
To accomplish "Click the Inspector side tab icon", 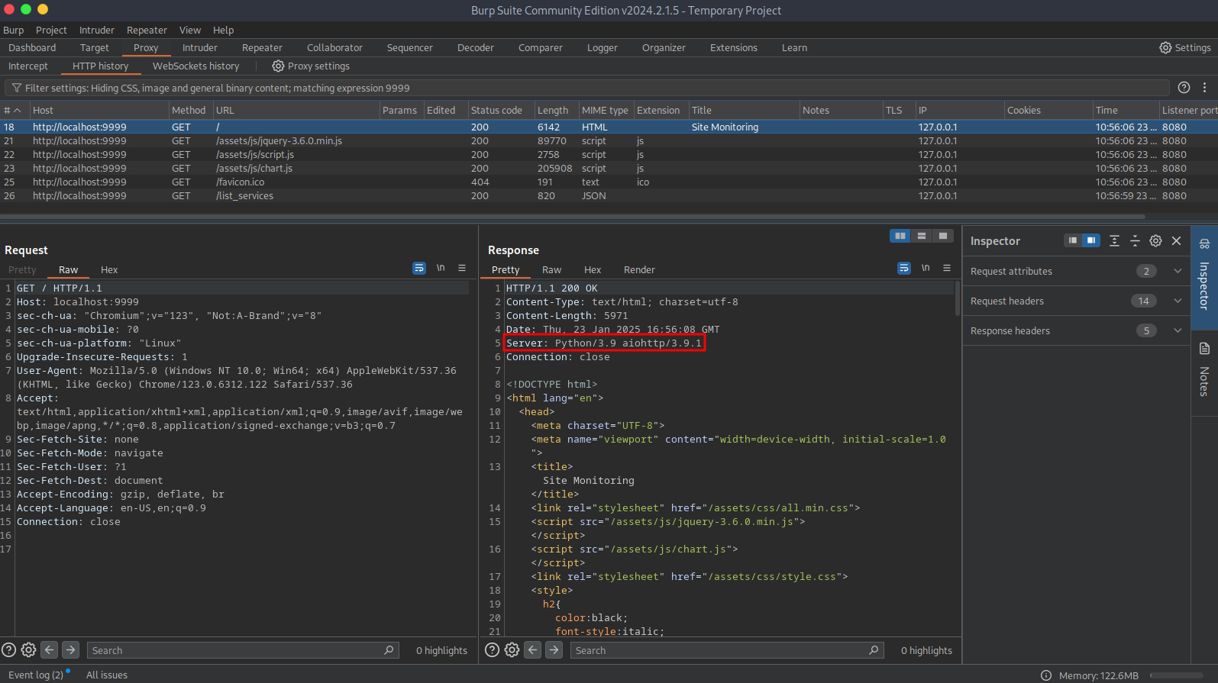I will point(1204,244).
